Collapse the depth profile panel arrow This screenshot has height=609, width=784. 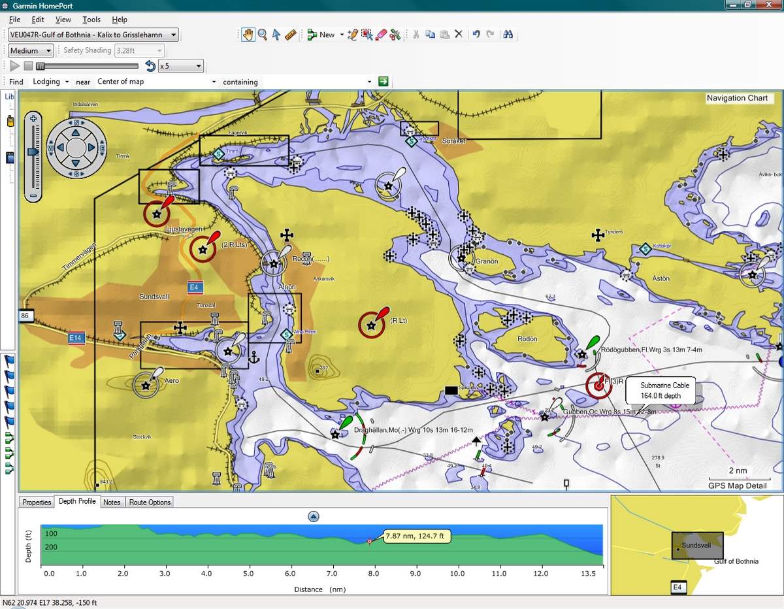314,516
